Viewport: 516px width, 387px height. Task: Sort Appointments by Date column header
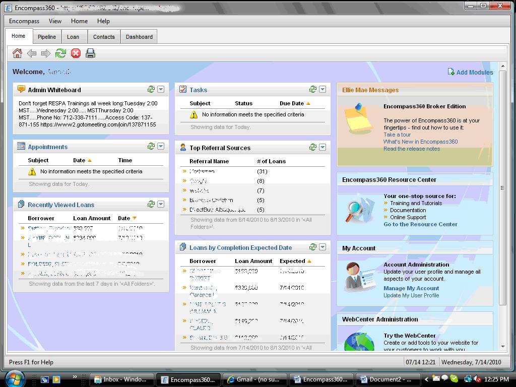pos(82,160)
